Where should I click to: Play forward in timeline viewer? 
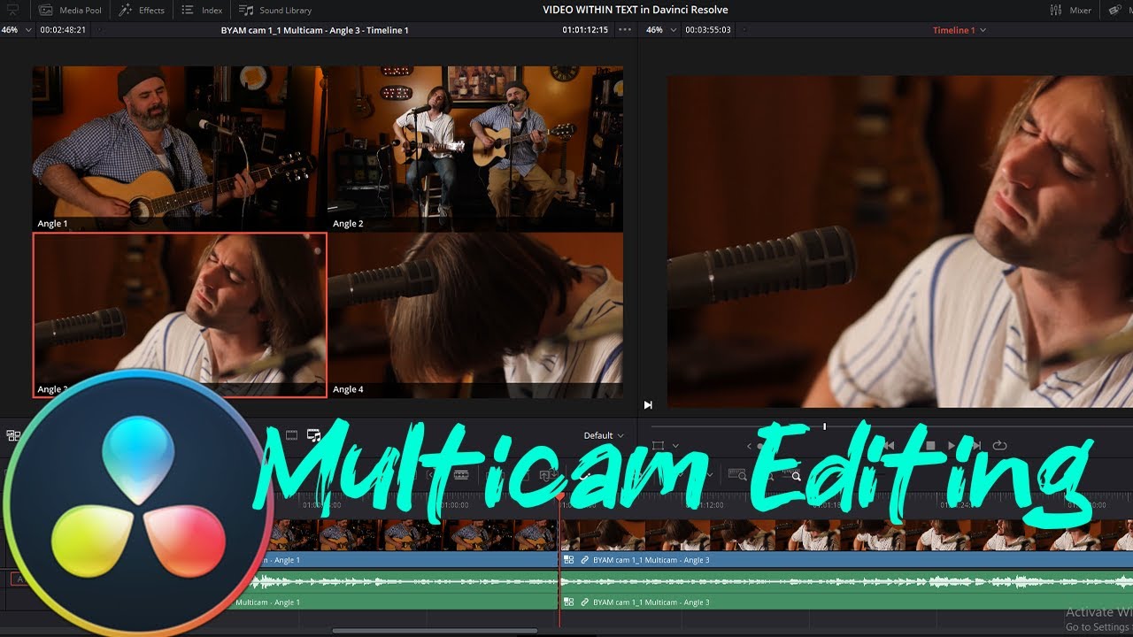952,445
